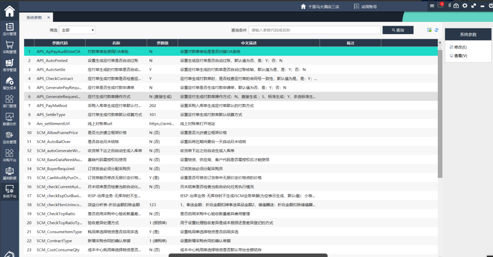This screenshot has width=493, height=257.
Task: Click the 查询条件 parameter search field
Action: point(315,30)
